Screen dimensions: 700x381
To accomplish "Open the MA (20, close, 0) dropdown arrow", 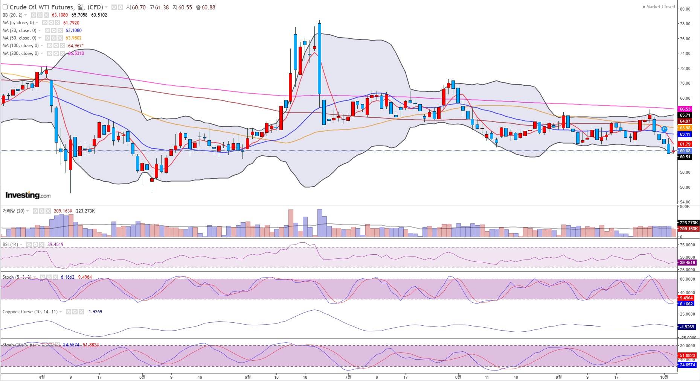I will [40, 30].
